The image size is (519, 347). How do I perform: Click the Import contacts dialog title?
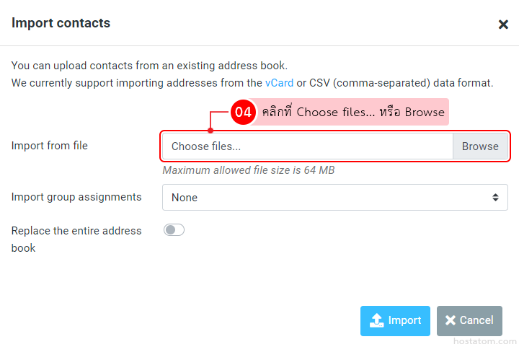[x=61, y=23]
